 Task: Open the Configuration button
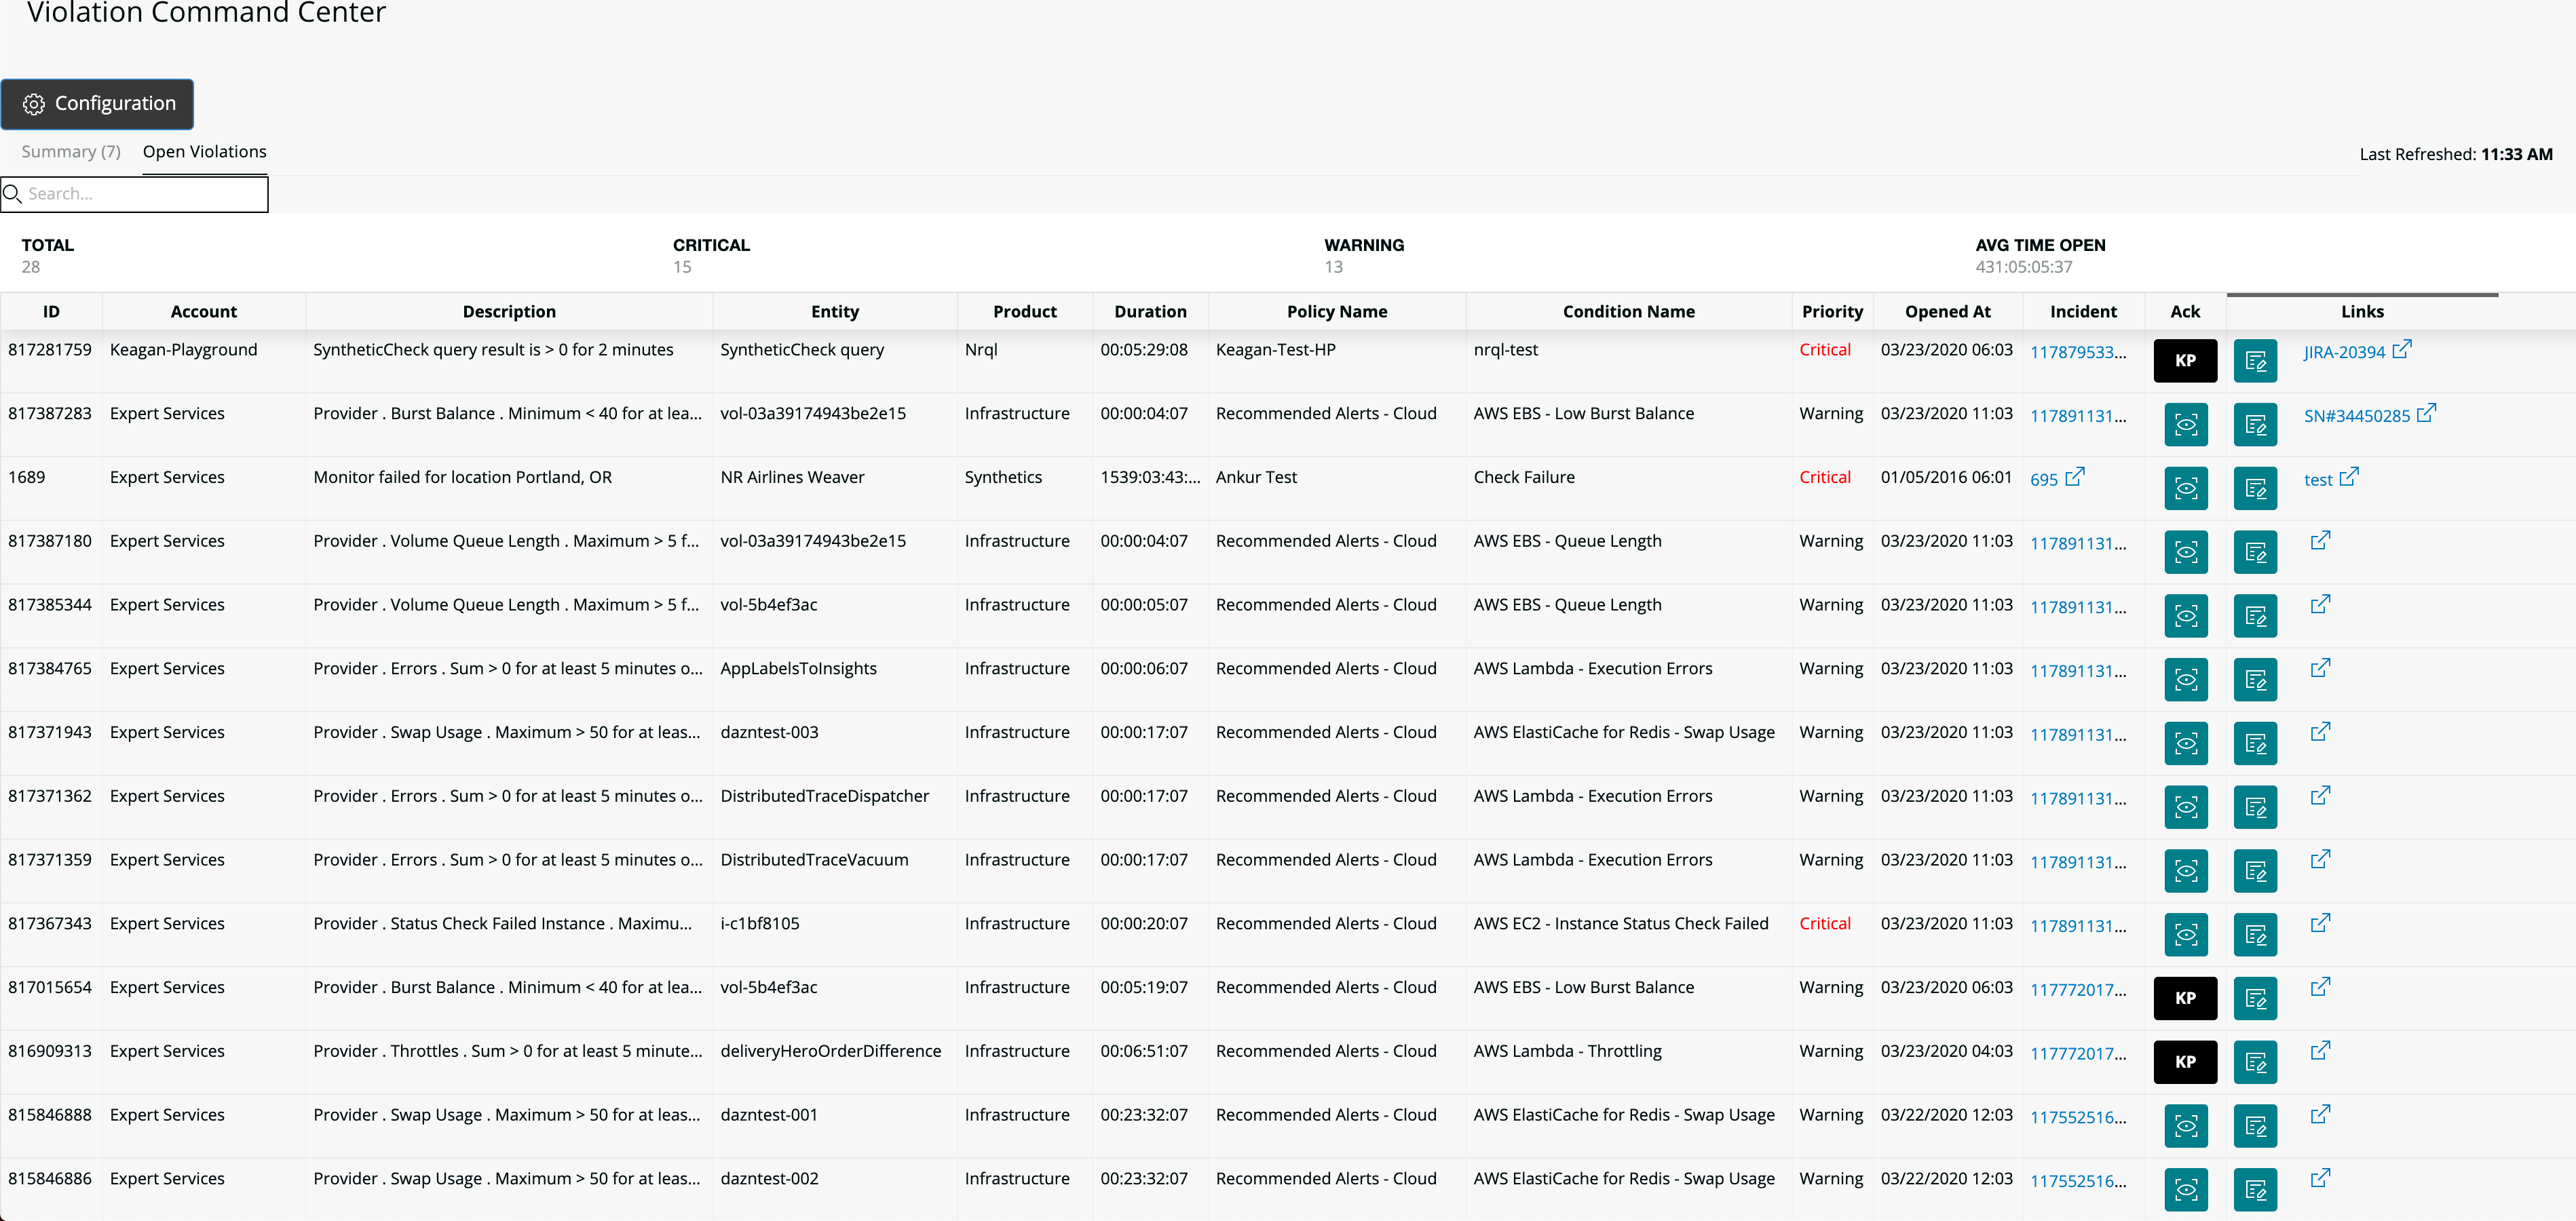coord(98,104)
